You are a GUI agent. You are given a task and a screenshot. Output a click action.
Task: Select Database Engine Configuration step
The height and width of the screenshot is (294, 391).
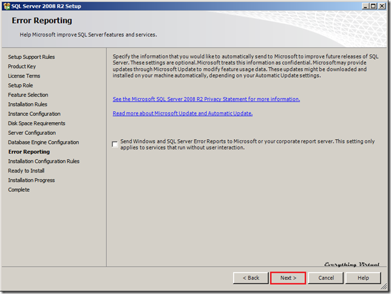click(x=44, y=142)
